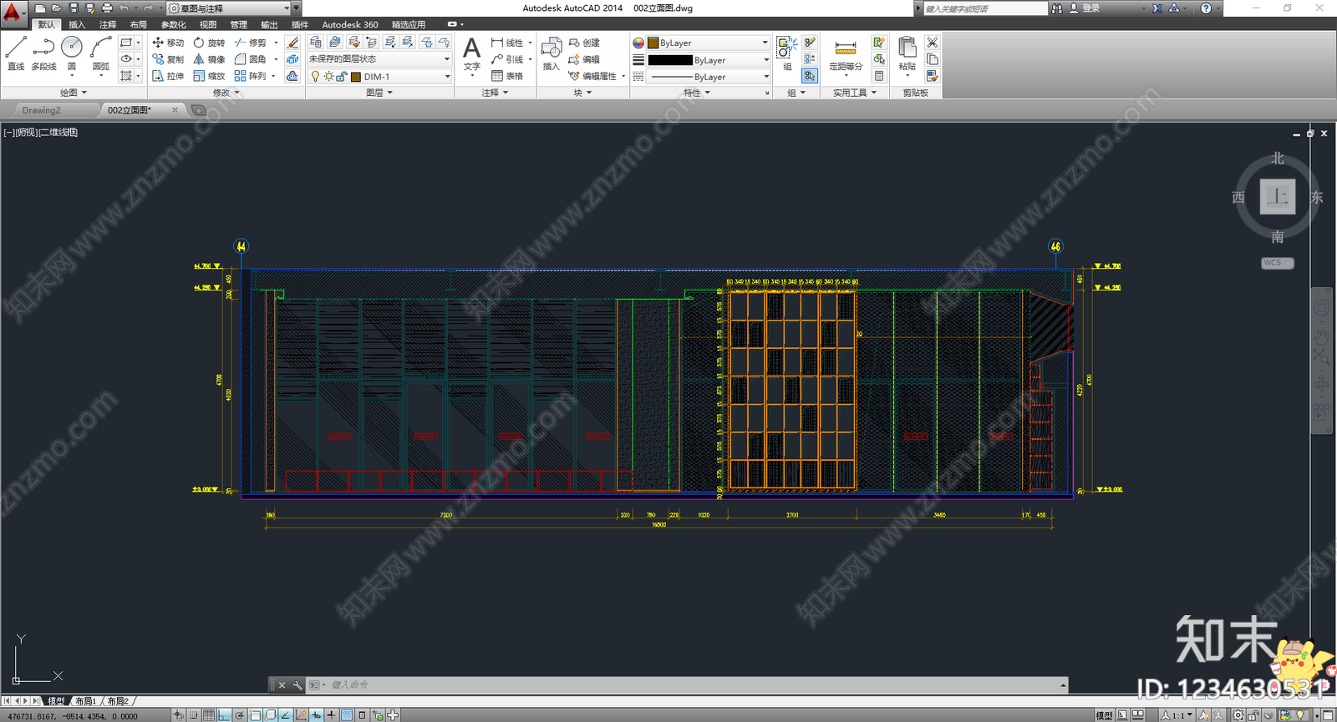Toggle polar tracking in status bar
Viewport: 1337px width, 722px height.
click(240, 715)
